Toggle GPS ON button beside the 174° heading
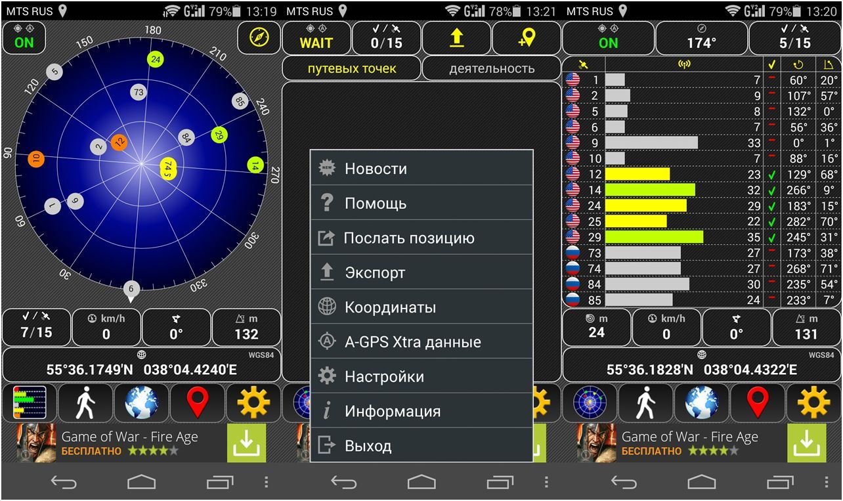The image size is (843, 501). tap(608, 37)
